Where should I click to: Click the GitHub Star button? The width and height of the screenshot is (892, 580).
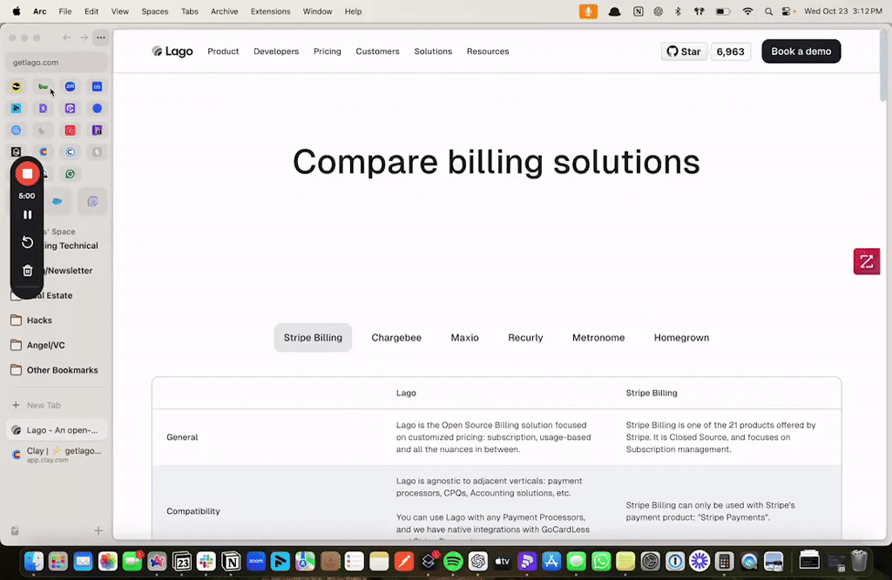coord(684,51)
